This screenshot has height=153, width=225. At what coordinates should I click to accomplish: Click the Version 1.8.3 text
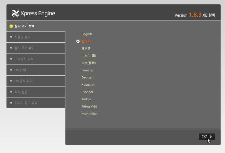click(x=188, y=15)
